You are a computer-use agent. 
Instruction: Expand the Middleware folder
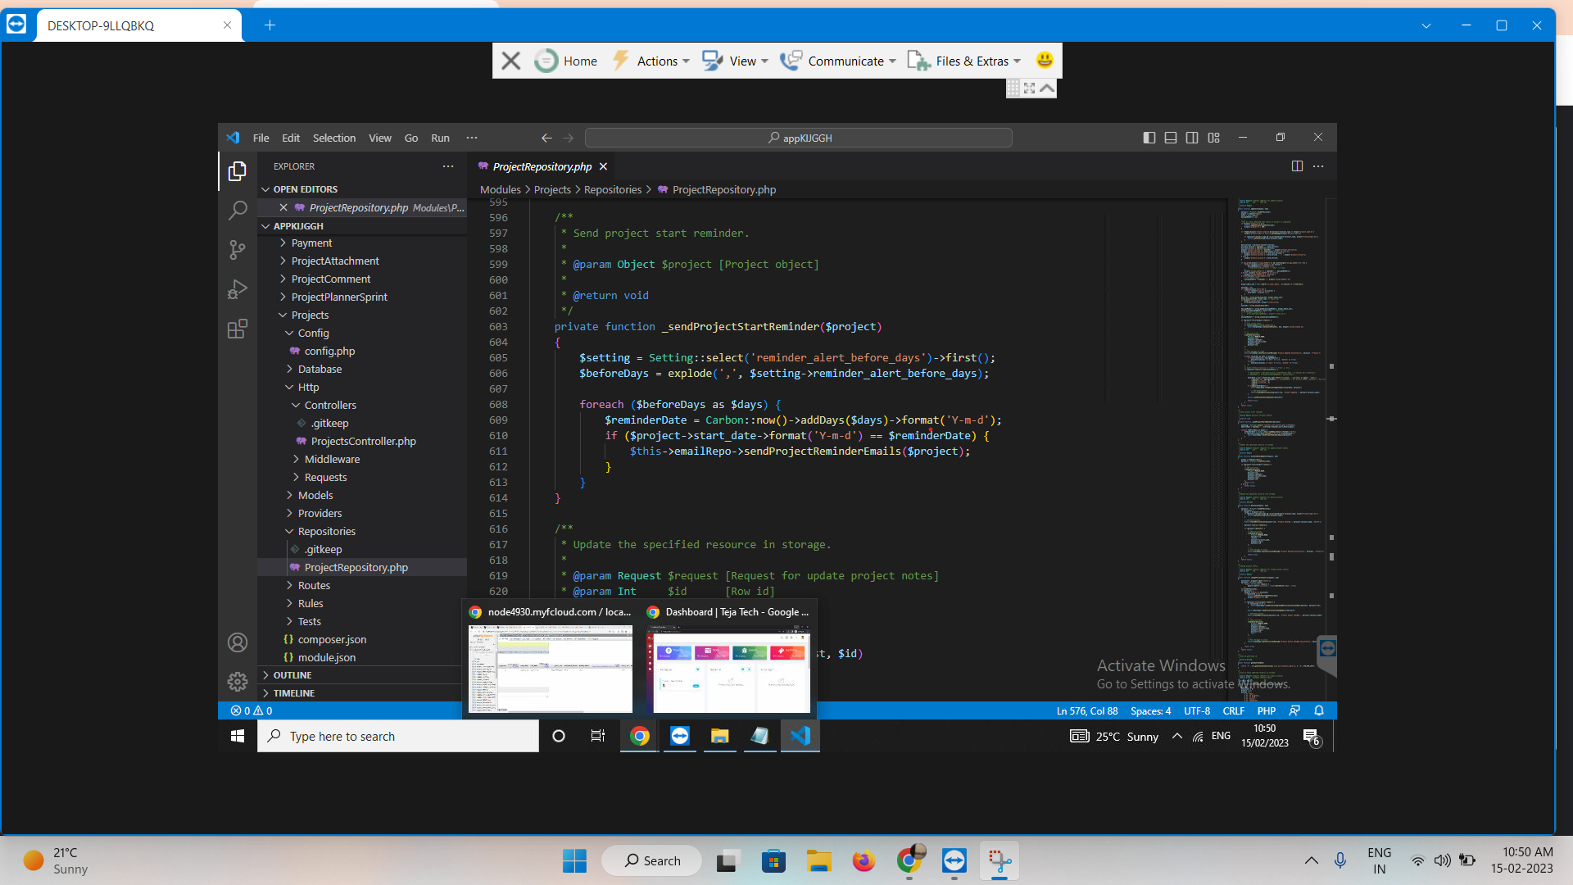click(x=332, y=459)
